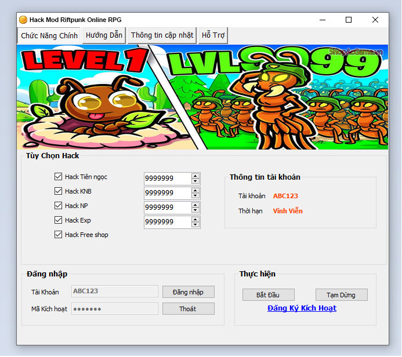Increase Hack Tiên ngọc value with up arrow
The width and height of the screenshot is (402, 357).
pyautogui.click(x=195, y=176)
